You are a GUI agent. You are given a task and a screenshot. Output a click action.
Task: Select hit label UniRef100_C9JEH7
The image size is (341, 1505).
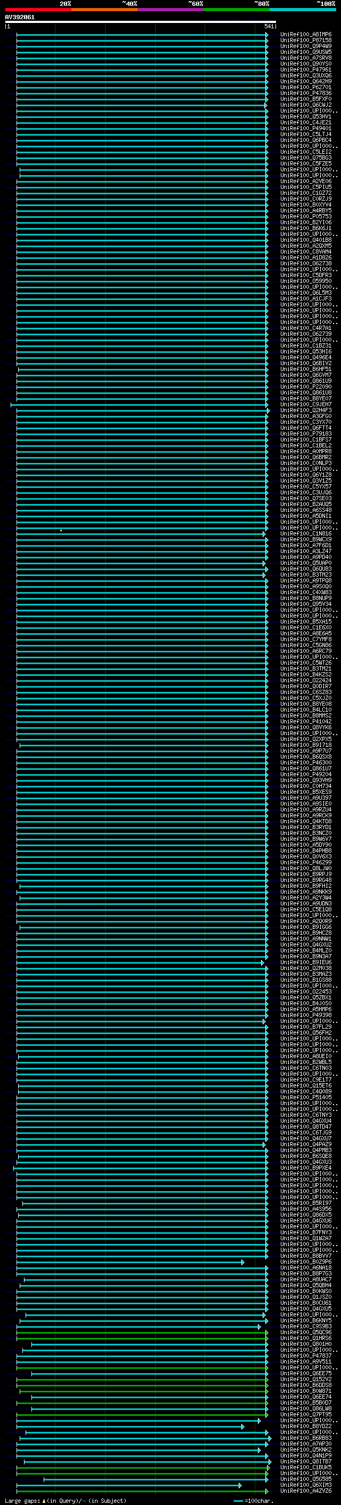click(306, 404)
